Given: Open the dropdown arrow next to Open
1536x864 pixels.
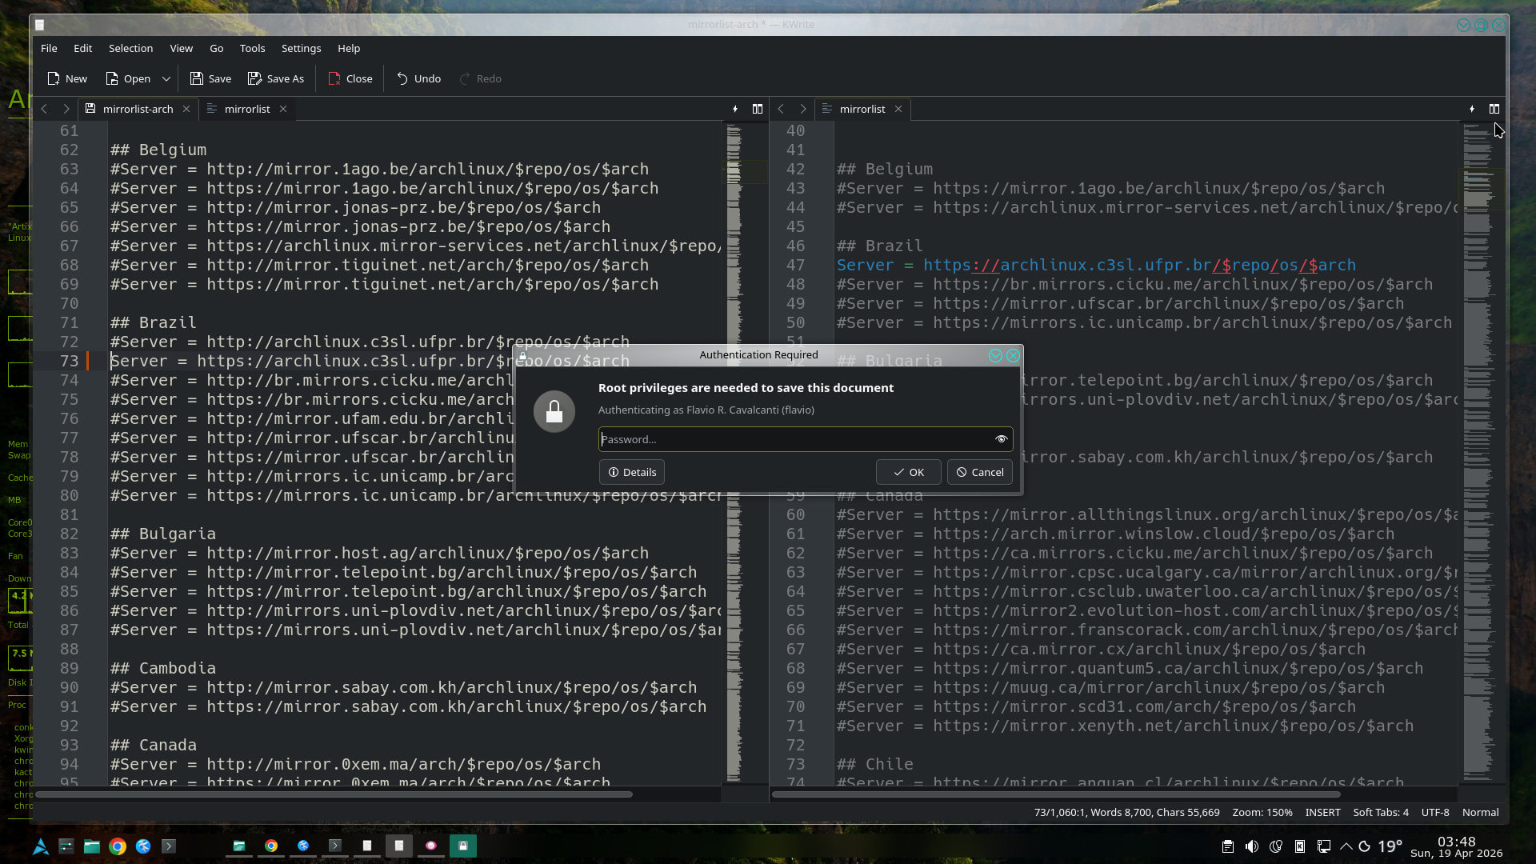Looking at the screenshot, I should click(x=166, y=78).
